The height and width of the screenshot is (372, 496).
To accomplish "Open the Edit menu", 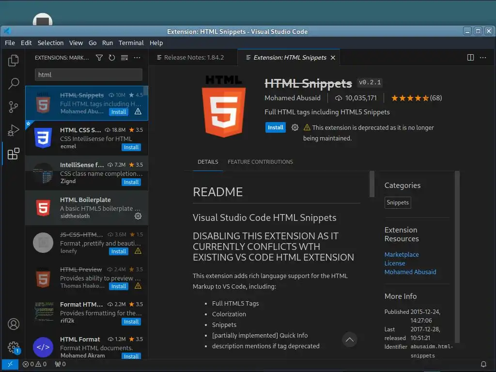I will [26, 43].
